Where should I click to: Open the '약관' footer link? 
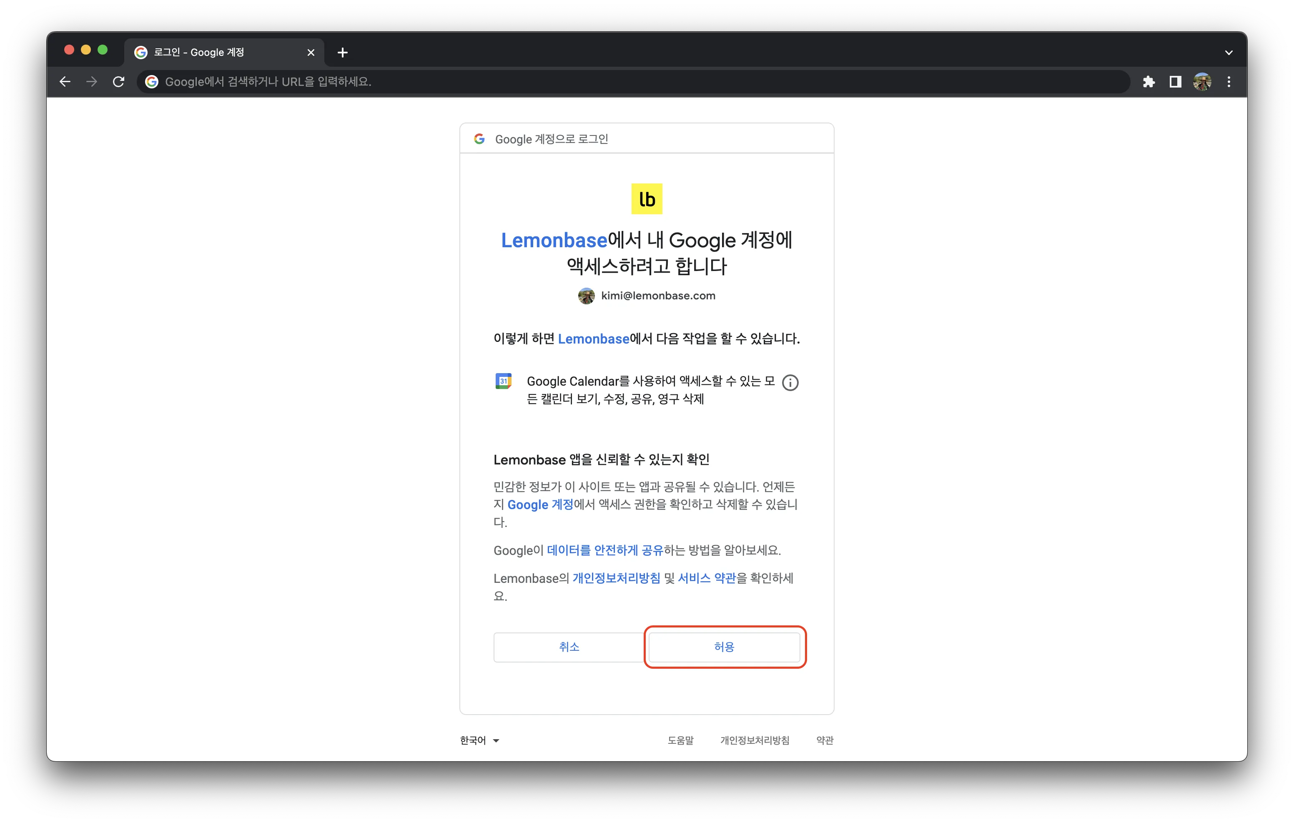pyautogui.click(x=825, y=741)
